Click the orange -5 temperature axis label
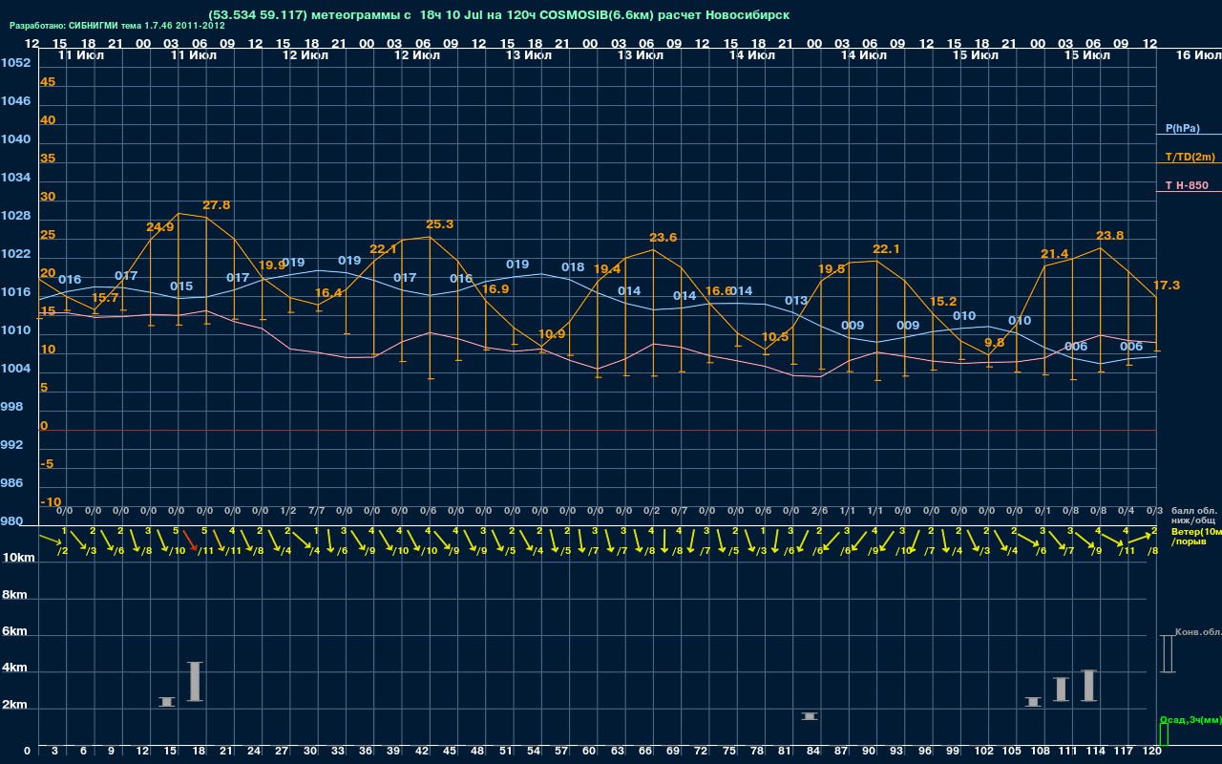The image size is (1222, 764). click(x=48, y=463)
